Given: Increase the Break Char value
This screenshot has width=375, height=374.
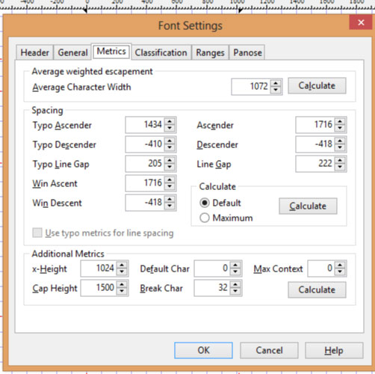Looking at the screenshot, I should [235, 285].
